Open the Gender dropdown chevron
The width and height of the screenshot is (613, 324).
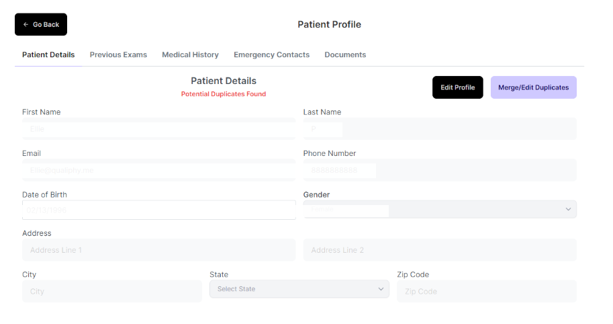(x=568, y=210)
